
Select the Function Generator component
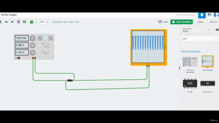point(190,65)
